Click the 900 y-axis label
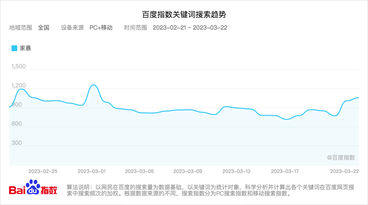This screenshot has width=368, height=205. tap(17, 105)
